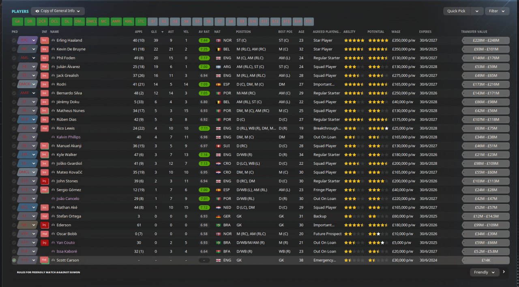Click Argentina flag in Álvarez's row
Screen dimensions: 519x287
219,67
